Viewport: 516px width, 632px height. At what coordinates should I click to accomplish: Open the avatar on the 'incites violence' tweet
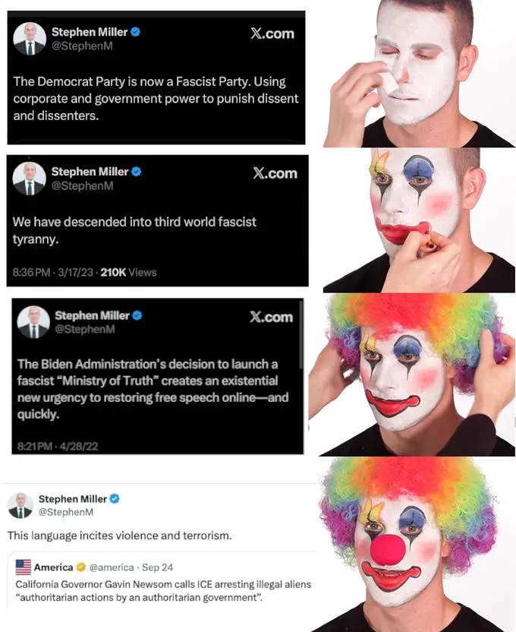[20, 505]
